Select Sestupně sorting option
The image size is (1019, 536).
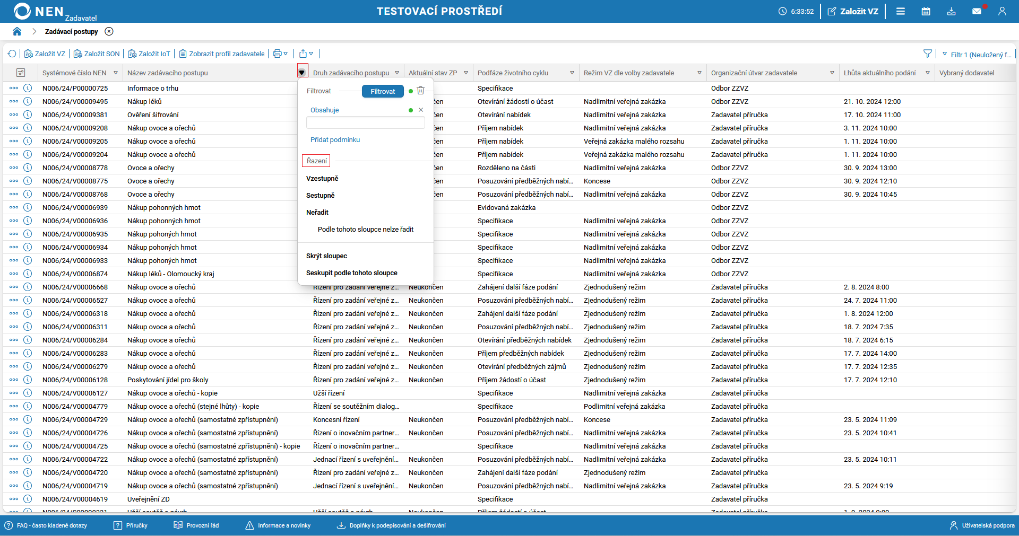click(x=321, y=196)
